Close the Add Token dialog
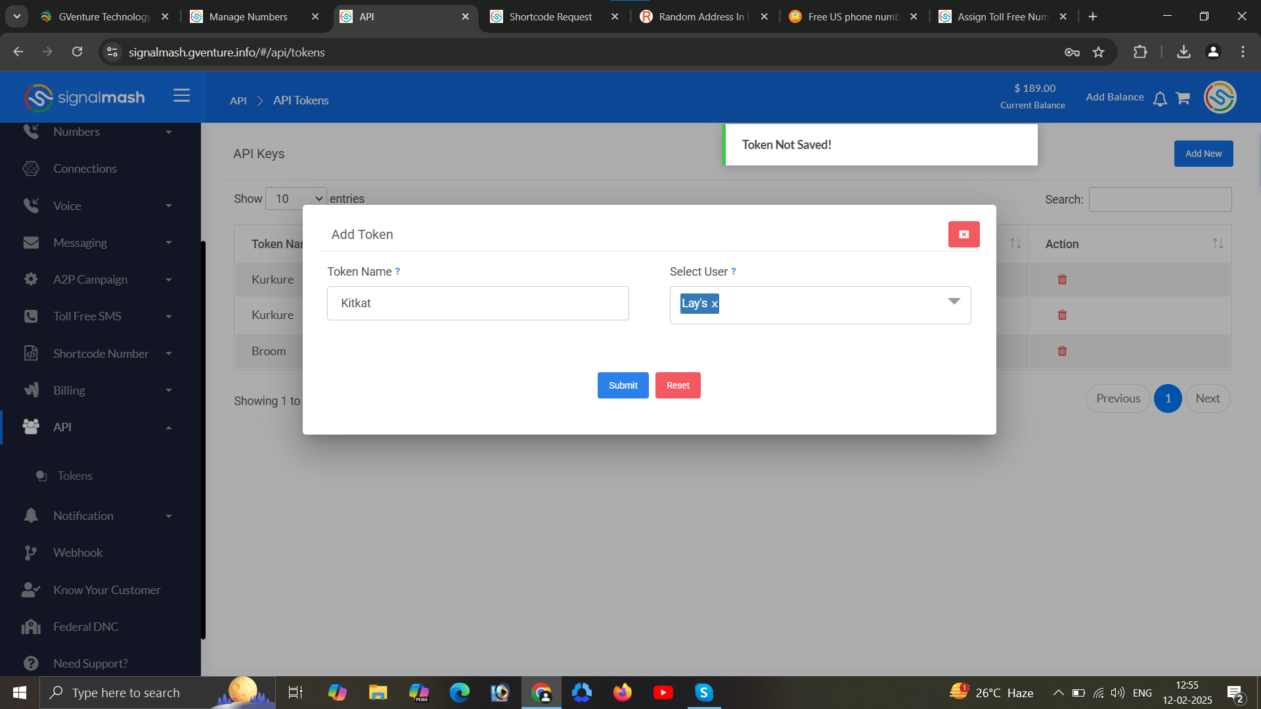 963,234
